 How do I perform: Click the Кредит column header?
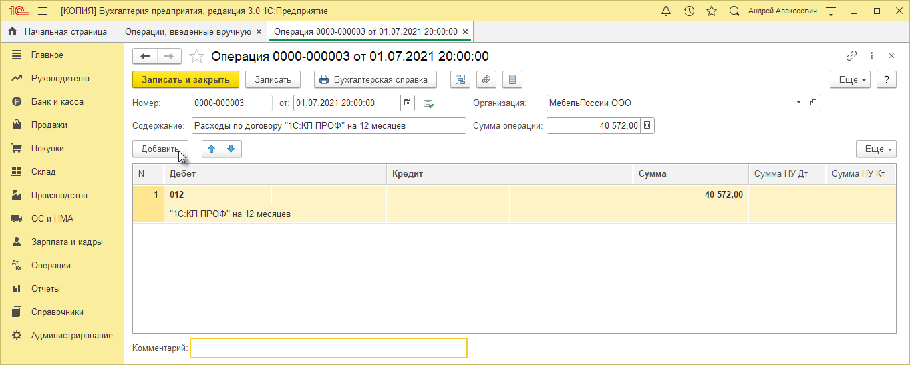coord(510,173)
